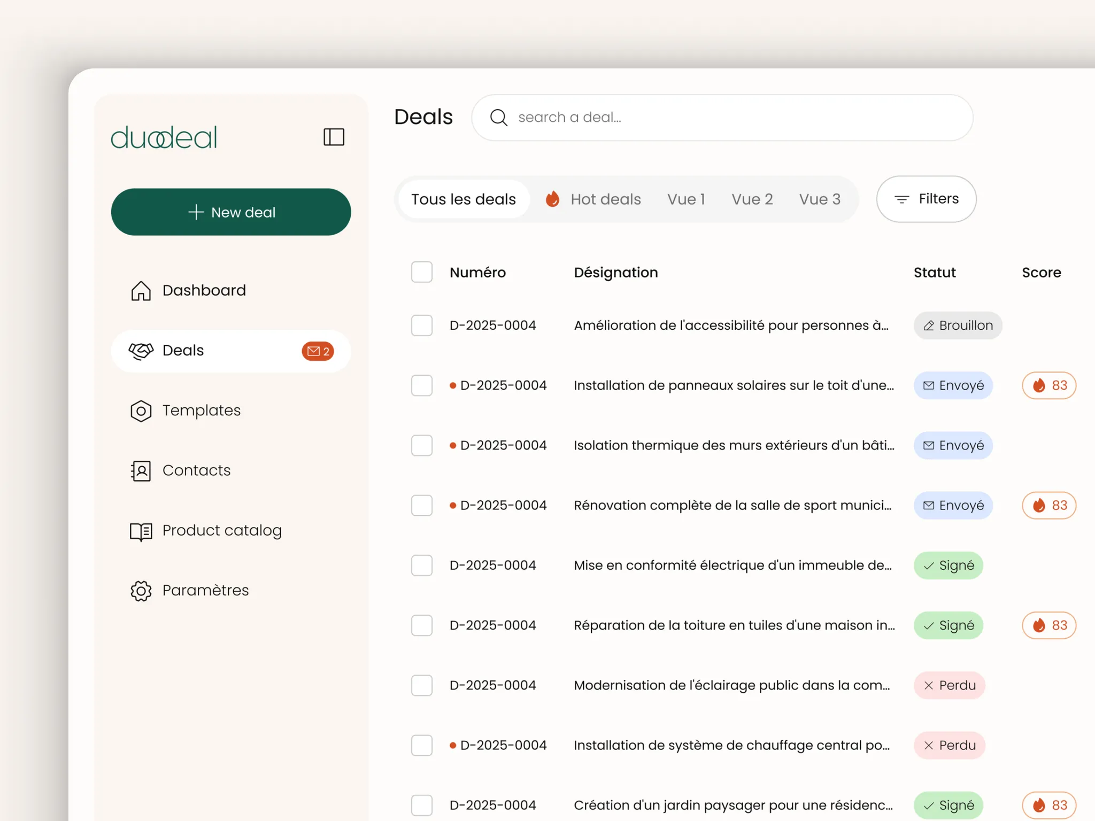Open deal Modernisation de l'éclairage public
This screenshot has height=821, width=1095.
[x=731, y=685]
